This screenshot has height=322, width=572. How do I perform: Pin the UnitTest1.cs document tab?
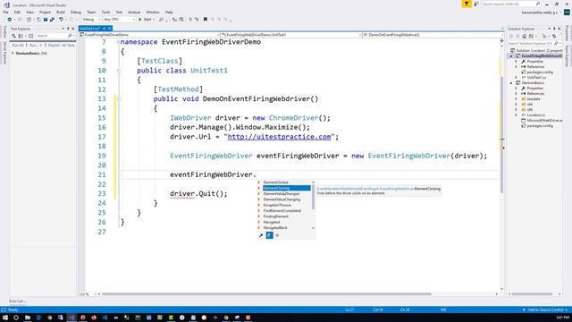[104, 29]
